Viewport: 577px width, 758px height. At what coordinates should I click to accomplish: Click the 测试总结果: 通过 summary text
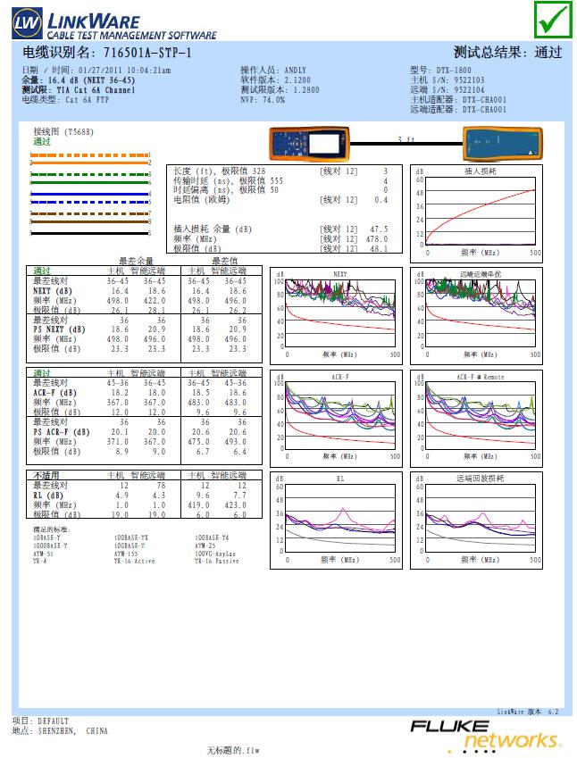(x=507, y=53)
